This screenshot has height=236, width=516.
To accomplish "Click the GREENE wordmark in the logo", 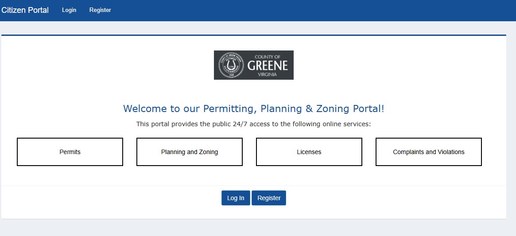I will pyautogui.click(x=268, y=66).
